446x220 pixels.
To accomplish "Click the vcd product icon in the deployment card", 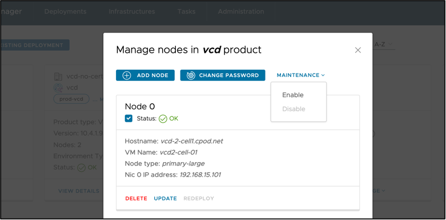I will tap(58, 87).
